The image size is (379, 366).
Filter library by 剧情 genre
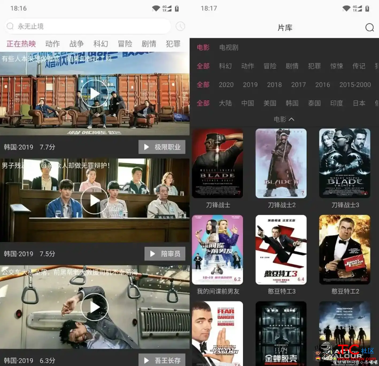pos(292,66)
